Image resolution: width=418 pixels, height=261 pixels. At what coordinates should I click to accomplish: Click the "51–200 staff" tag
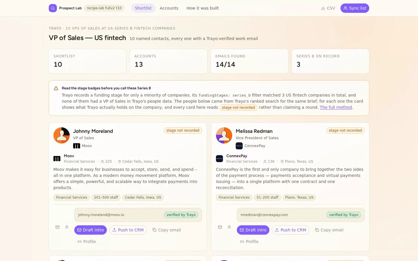point(267,197)
